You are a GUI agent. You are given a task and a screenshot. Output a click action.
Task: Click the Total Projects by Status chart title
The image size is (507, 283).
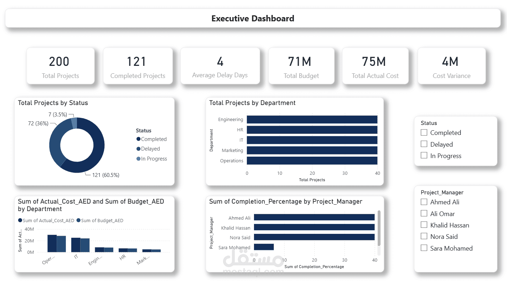53,103
